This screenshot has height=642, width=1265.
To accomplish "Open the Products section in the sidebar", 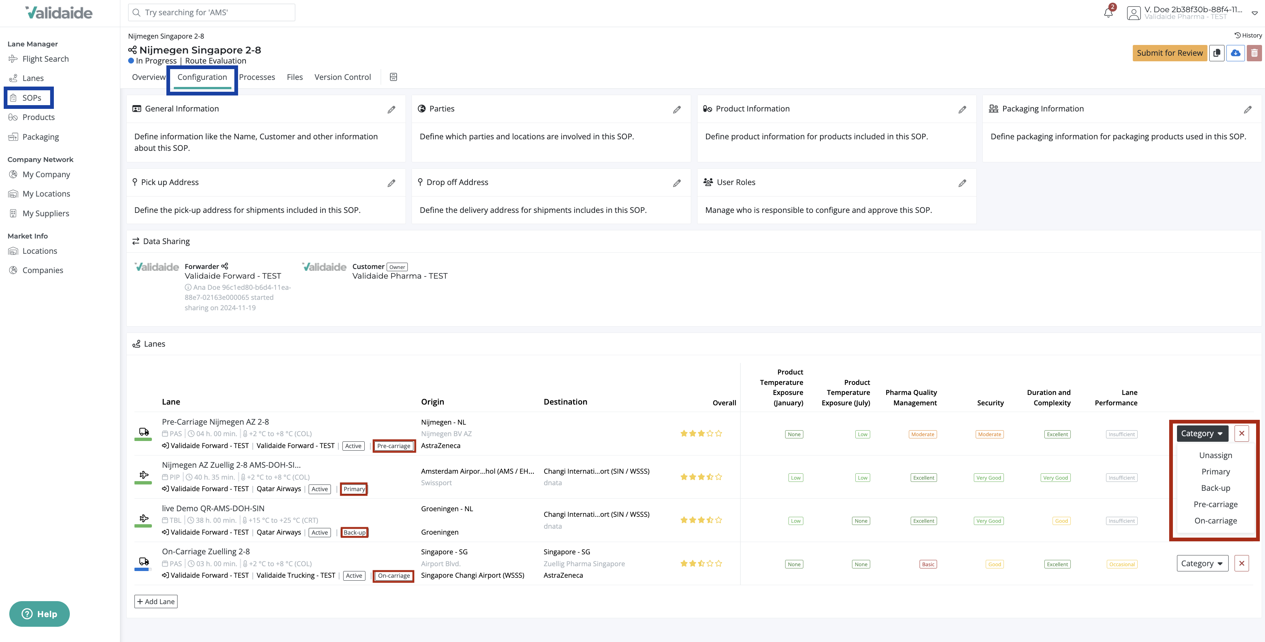I will tap(38, 117).
